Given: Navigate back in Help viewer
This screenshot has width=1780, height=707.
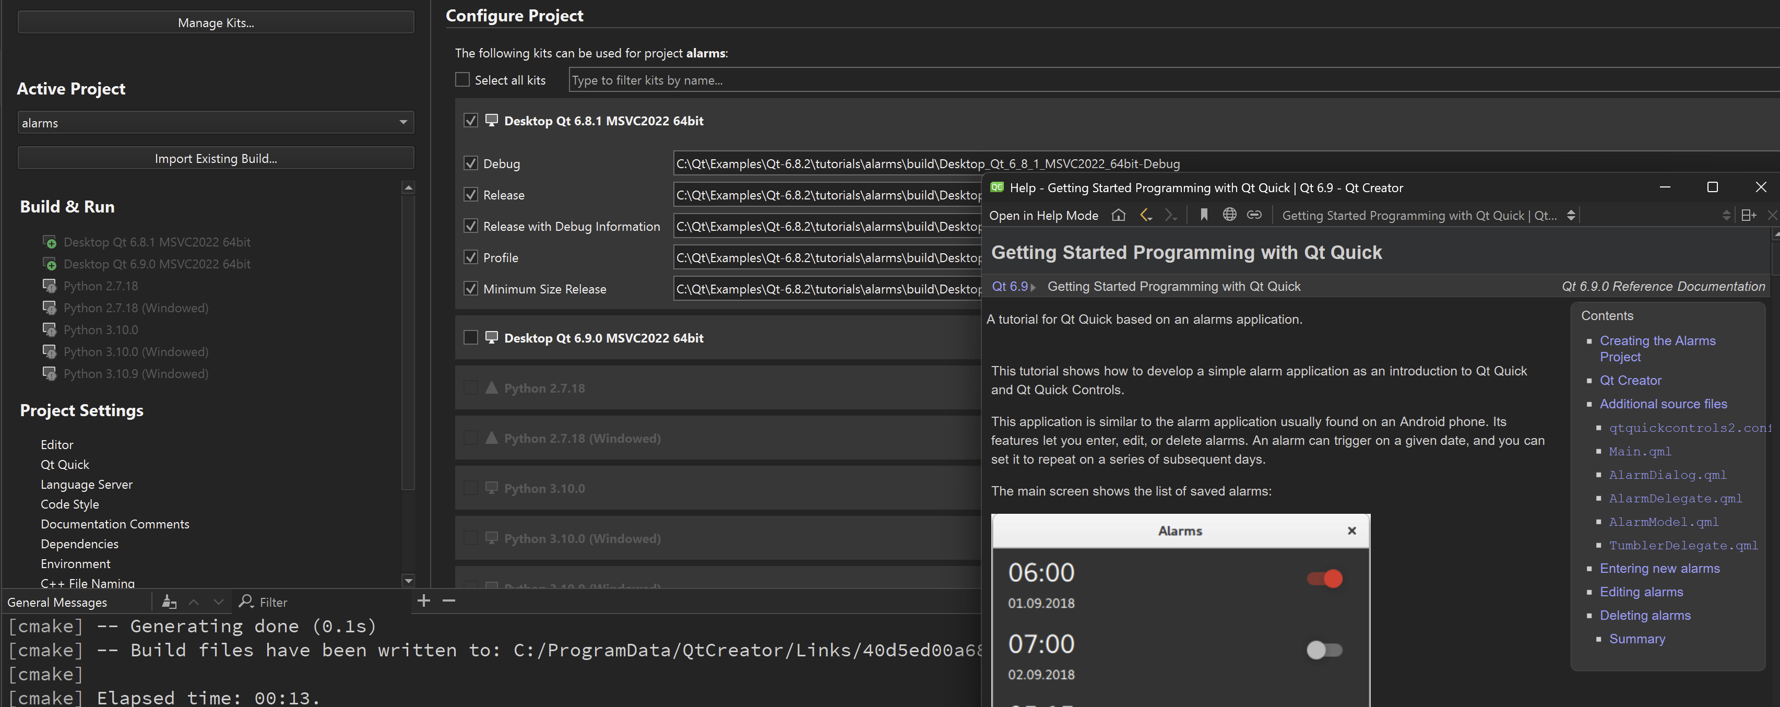Looking at the screenshot, I should (x=1145, y=215).
